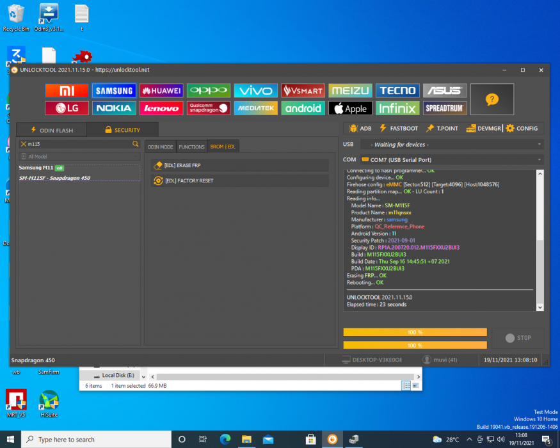Click the Type here to search box
560x448 pixels.
click(97, 440)
